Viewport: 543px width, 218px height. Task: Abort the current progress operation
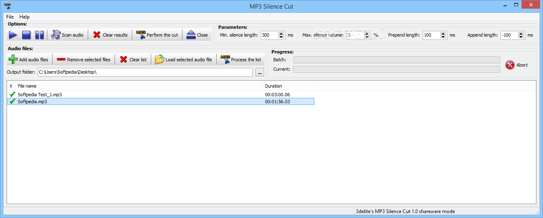coord(517,65)
